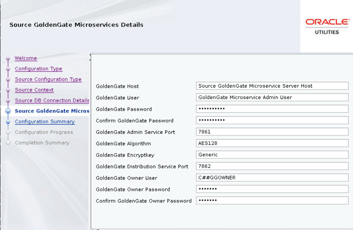The image size is (353, 230).
Task: Focus the Confirm GoldenGate Password field
Action: 272,120
